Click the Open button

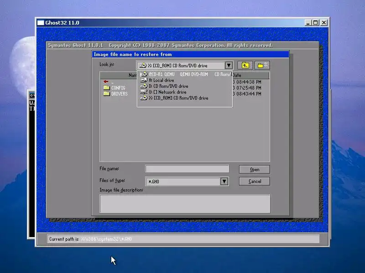pos(255,169)
